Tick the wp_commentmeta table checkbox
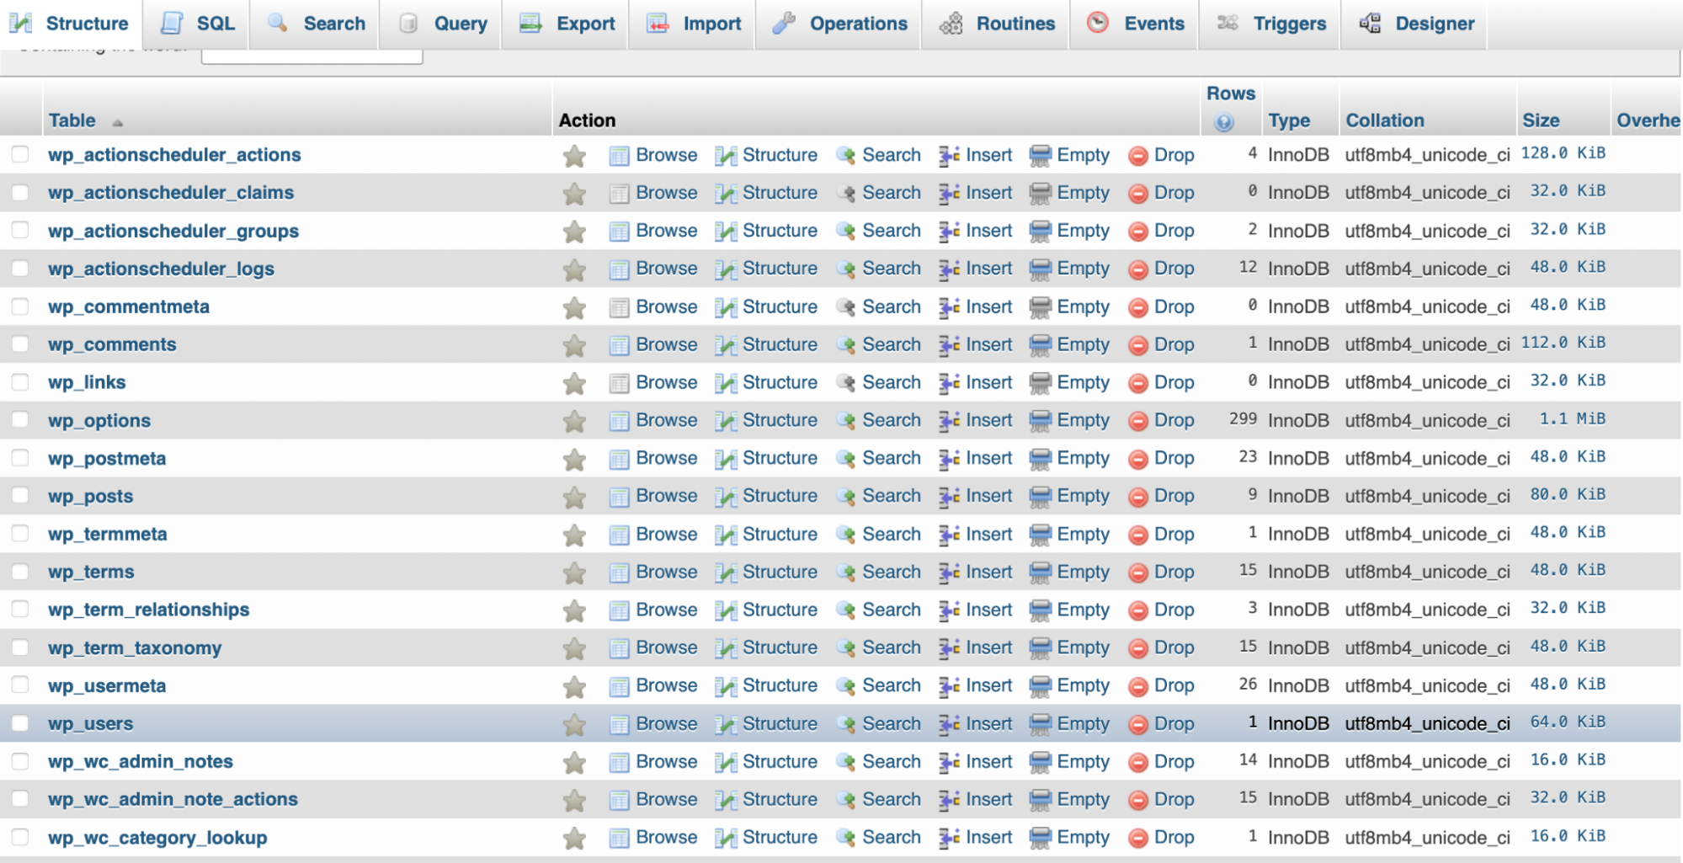 [20, 306]
